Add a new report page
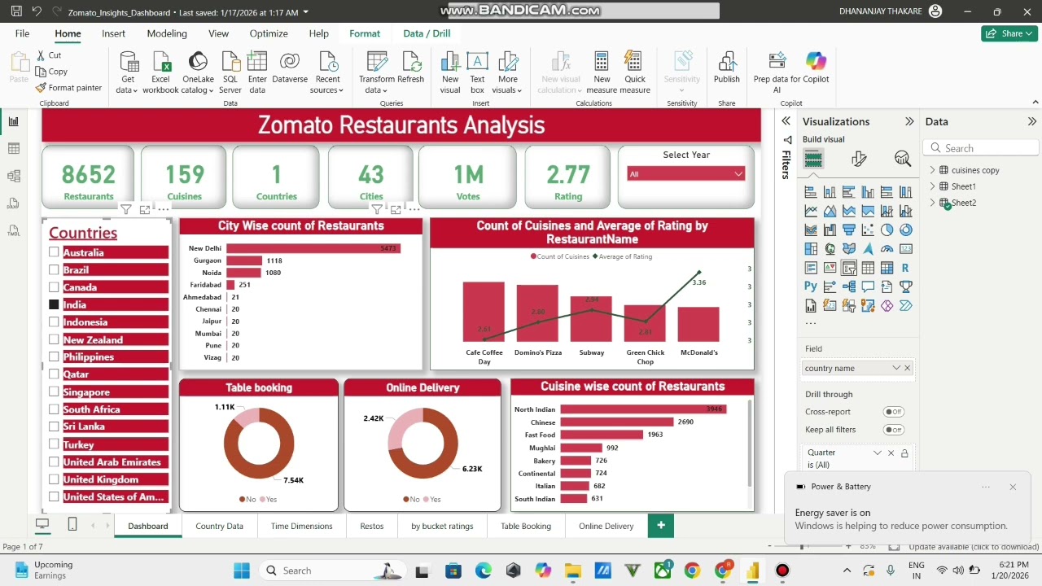The image size is (1042, 586). [661, 526]
